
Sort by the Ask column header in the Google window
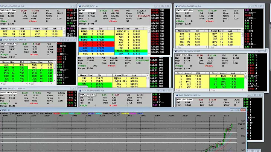[136, 29]
